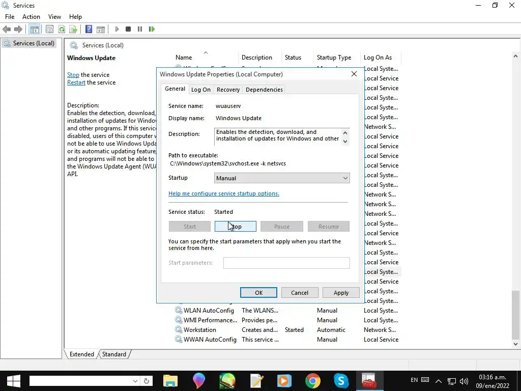Open the Properties toolbar icon
The width and height of the screenshot is (521, 391).
click(x=49, y=29)
